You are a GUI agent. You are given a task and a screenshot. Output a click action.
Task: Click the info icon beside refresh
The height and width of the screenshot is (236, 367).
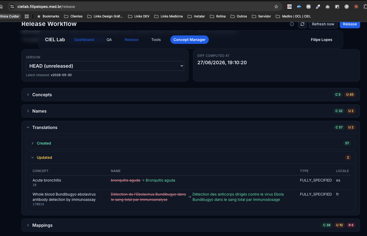click(292, 24)
